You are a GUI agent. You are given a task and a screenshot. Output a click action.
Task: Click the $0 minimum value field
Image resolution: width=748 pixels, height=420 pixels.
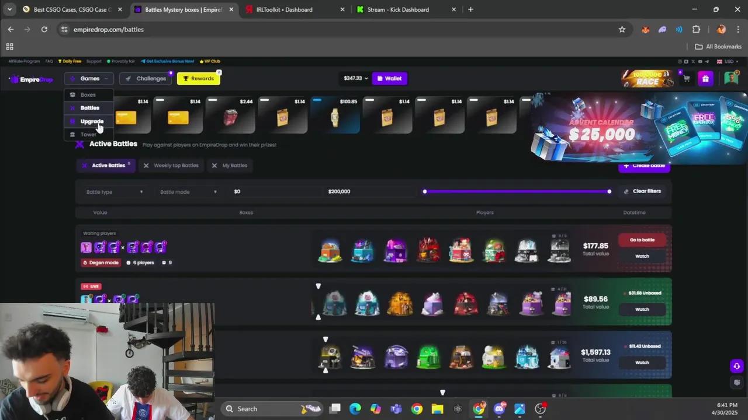(275, 191)
